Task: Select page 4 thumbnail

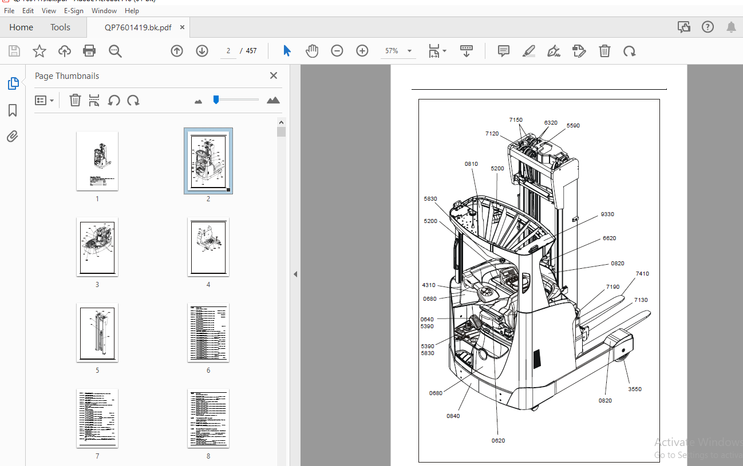Action: (208, 247)
